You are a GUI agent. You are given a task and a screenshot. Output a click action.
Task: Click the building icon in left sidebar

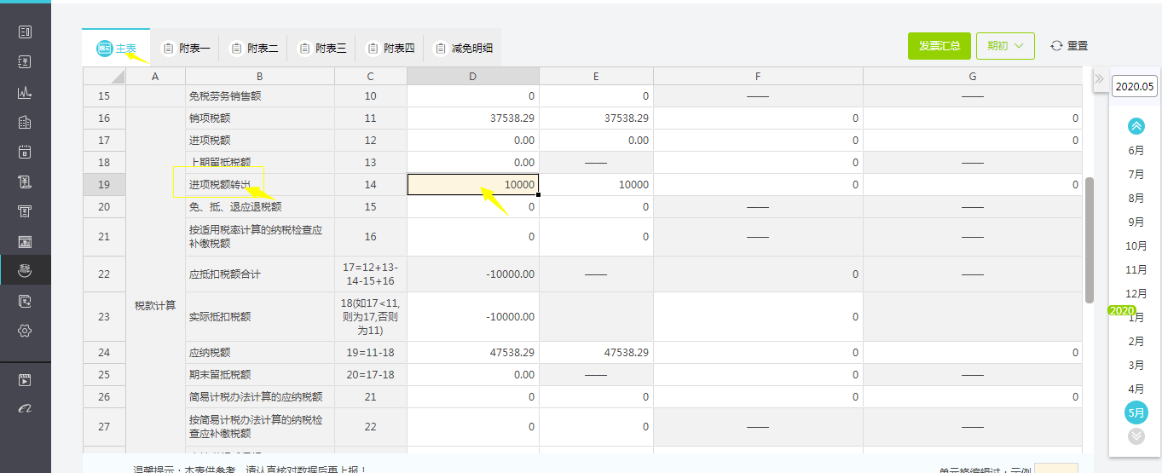pyautogui.click(x=25, y=123)
